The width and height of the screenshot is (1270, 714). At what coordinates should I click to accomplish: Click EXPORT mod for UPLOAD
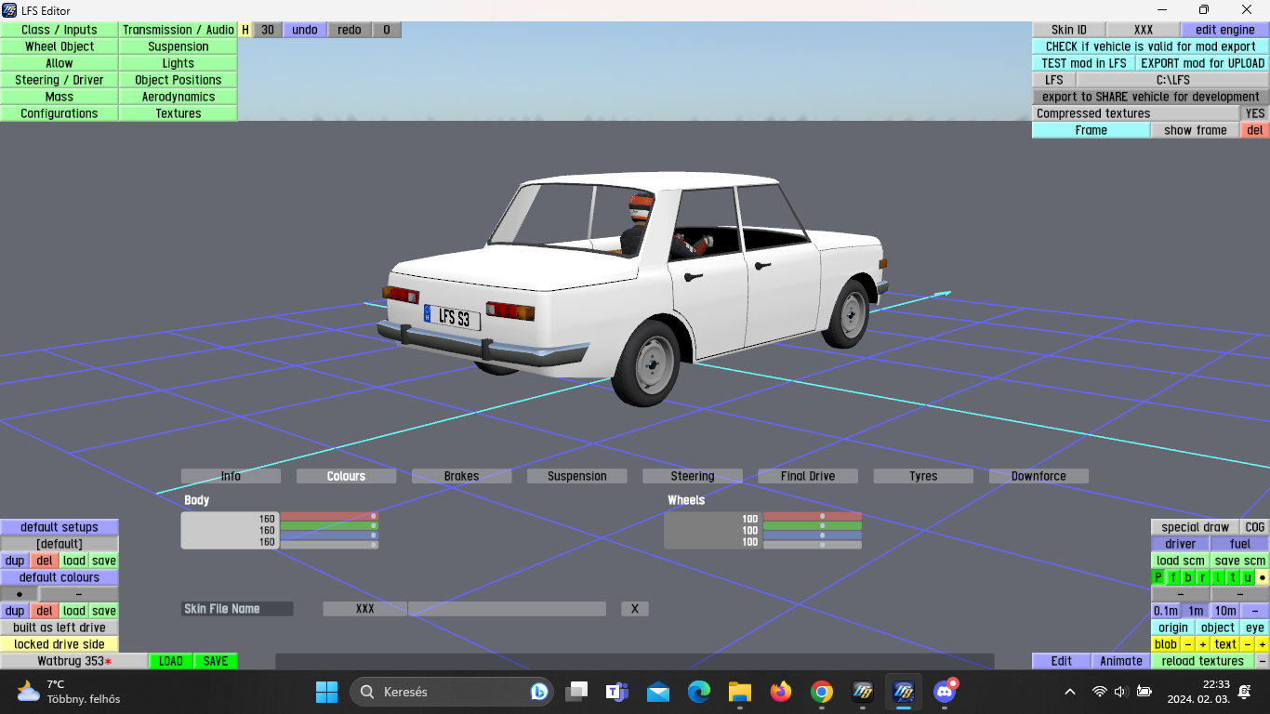[x=1203, y=63]
